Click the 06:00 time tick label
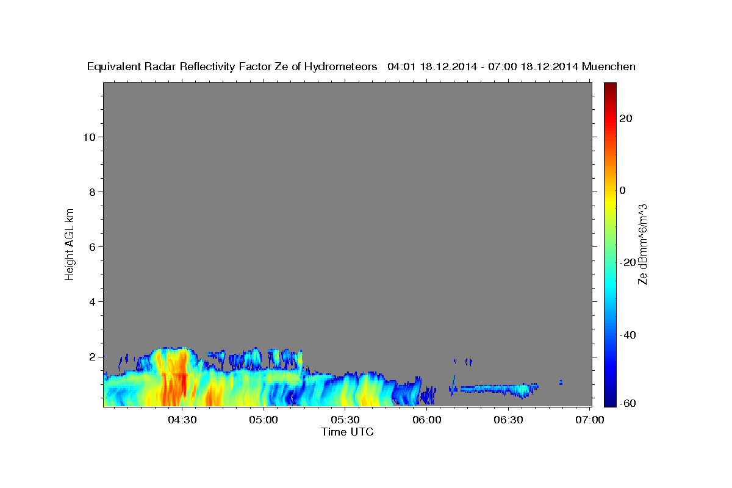This screenshot has height=488, width=732. pos(427,420)
